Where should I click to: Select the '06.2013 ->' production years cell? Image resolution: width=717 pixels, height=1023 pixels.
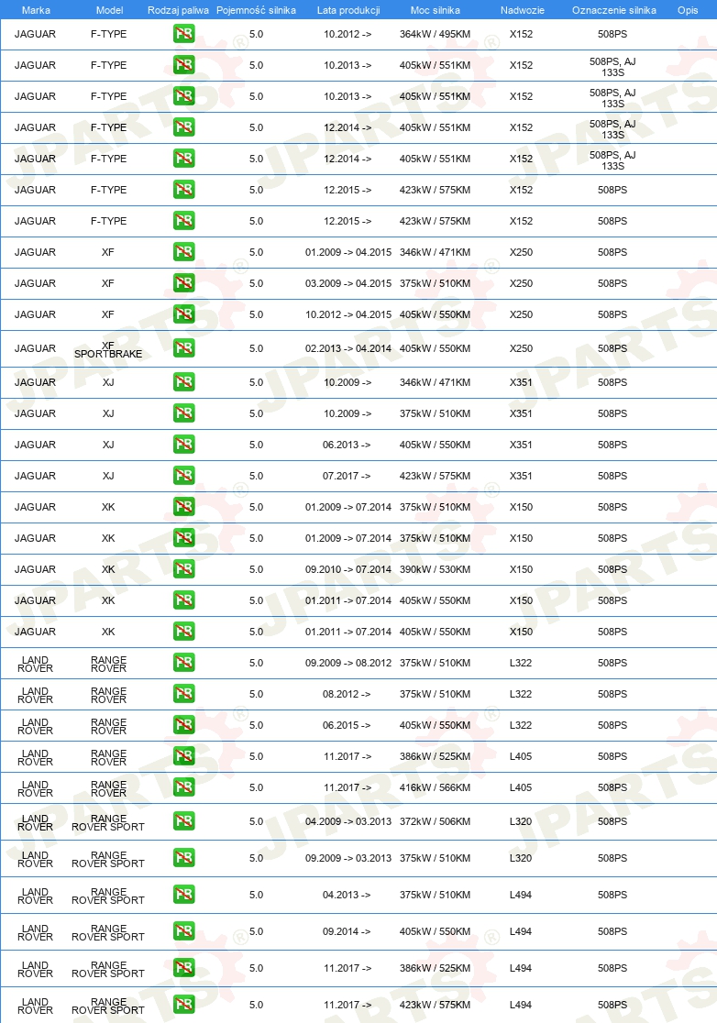347,445
